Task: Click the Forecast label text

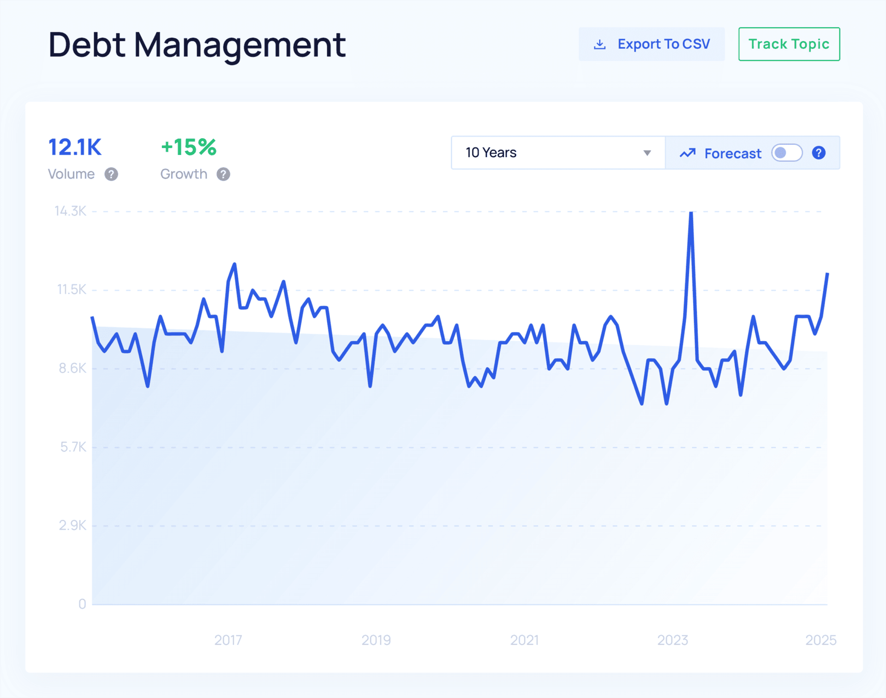Action: tap(732, 154)
